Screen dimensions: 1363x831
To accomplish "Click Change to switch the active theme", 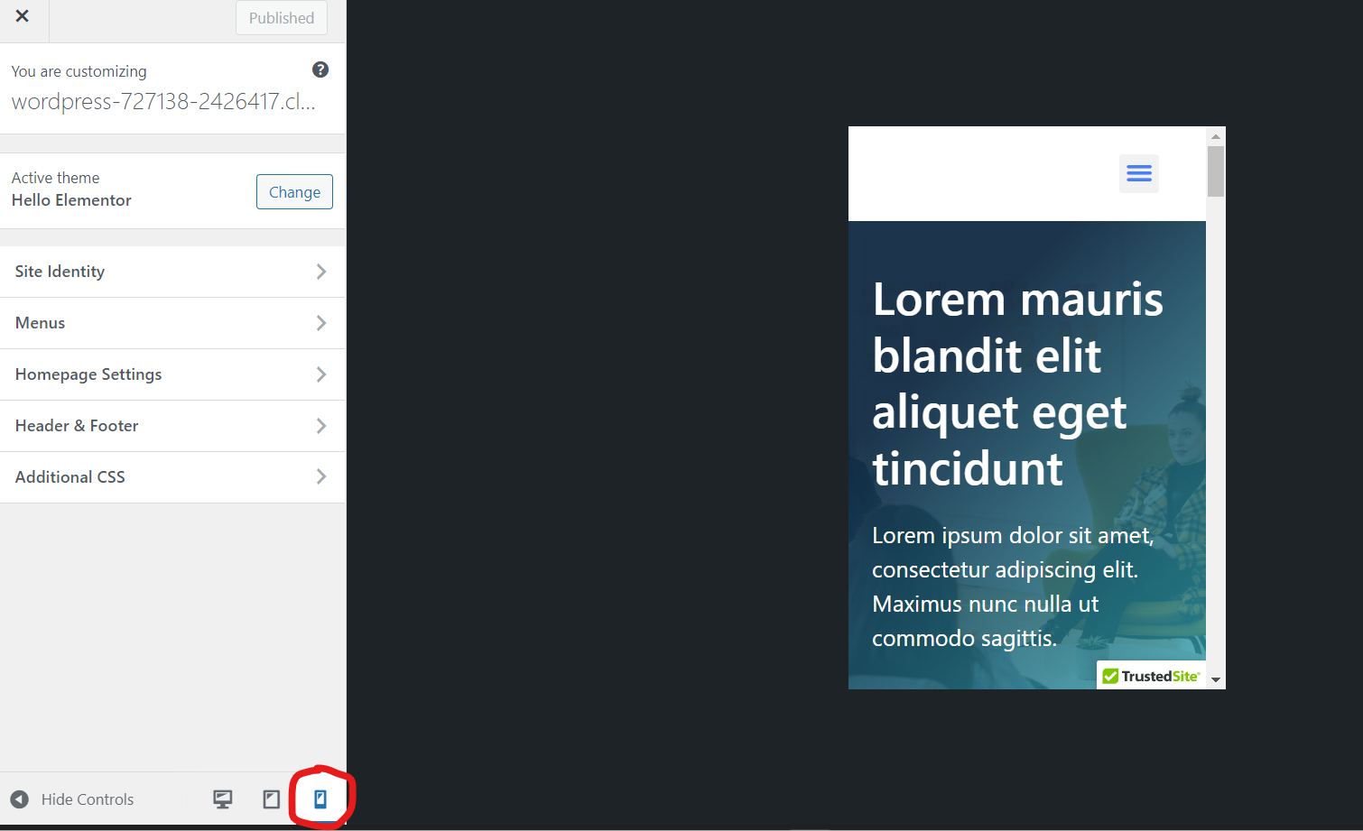I will [294, 191].
